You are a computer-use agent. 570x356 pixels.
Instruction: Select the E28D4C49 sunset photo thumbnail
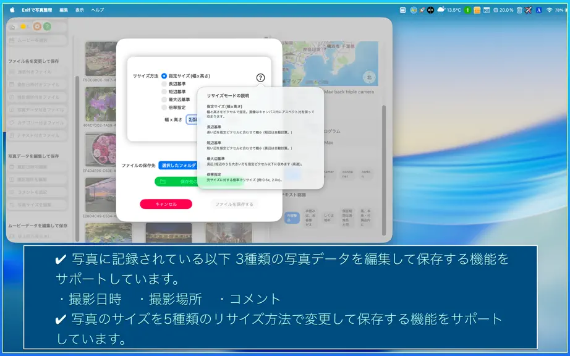101,195
